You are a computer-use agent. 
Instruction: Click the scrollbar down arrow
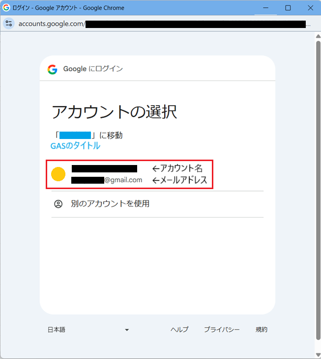point(318,355)
